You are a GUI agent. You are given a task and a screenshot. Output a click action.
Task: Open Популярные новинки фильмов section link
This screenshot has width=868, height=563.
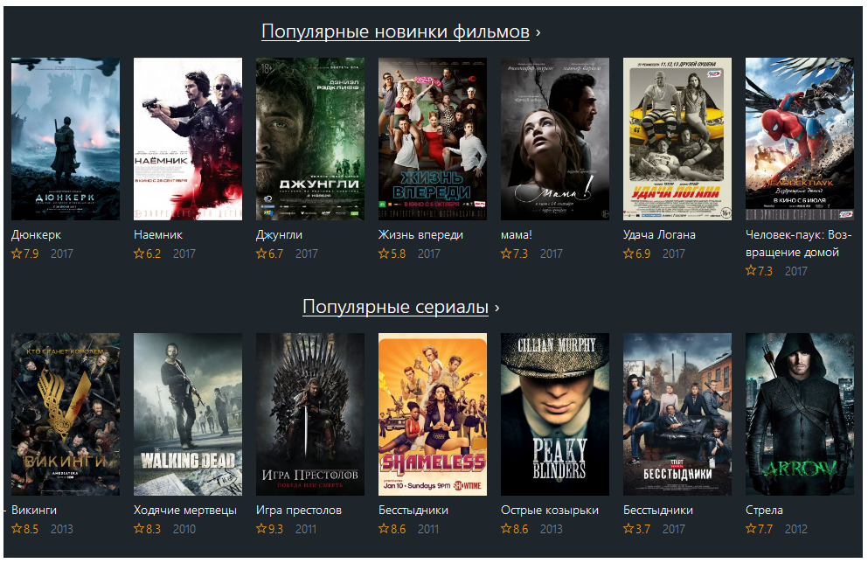click(395, 31)
